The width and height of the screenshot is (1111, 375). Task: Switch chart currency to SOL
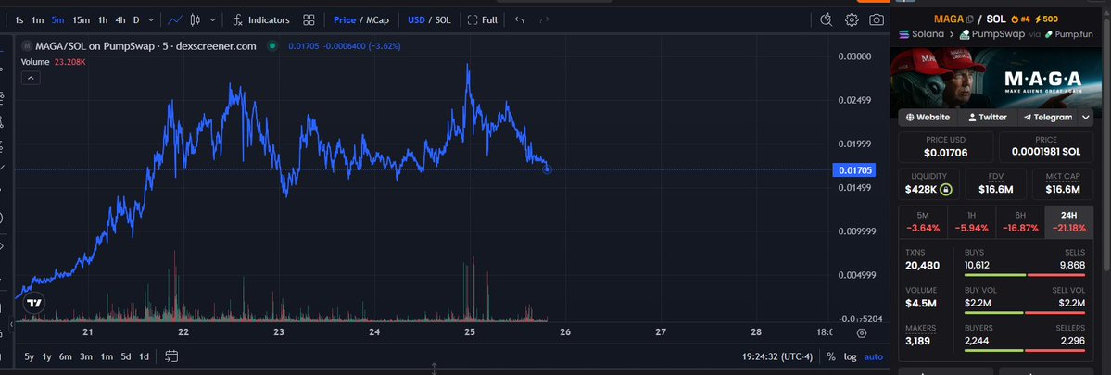[x=443, y=19]
